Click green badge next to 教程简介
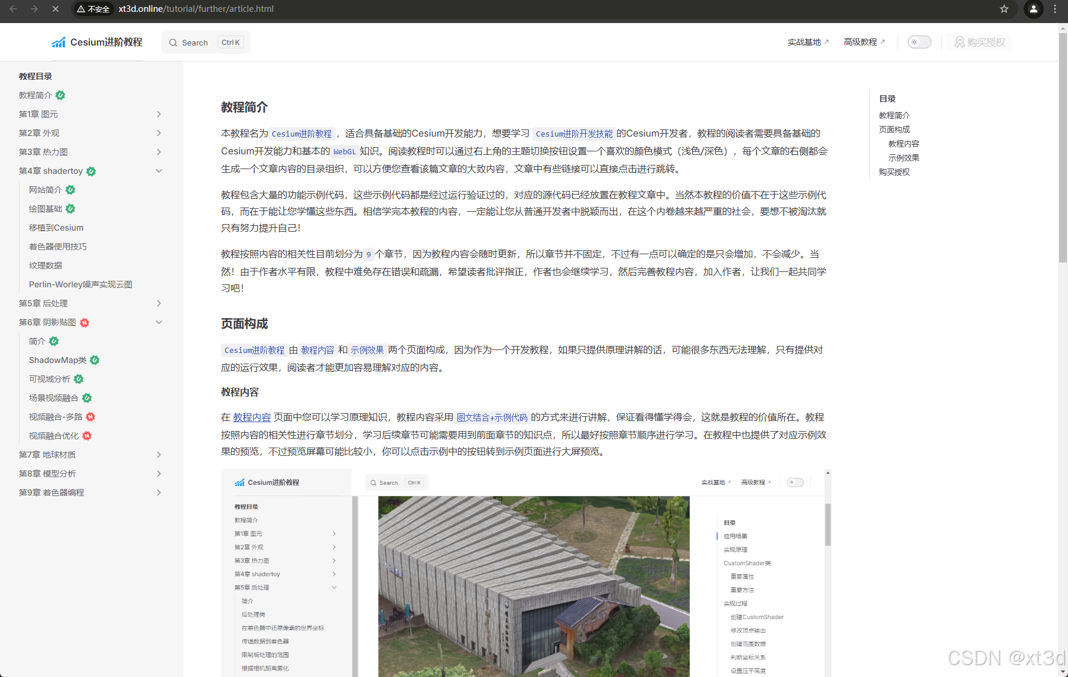This screenshot has width=1068, height=677. [x=60, y=95]
